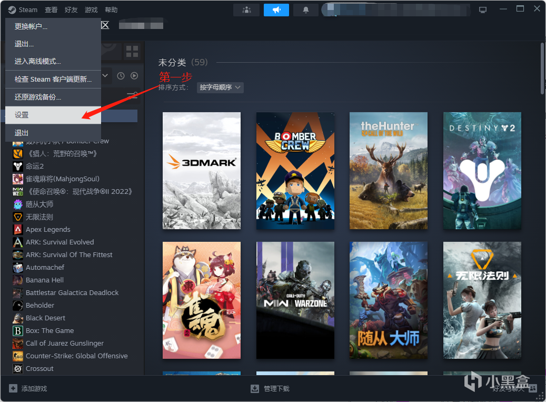Open the advanced filter sliders icon
Viewport: 546px width, 402px height.
[x=132, y=95]
